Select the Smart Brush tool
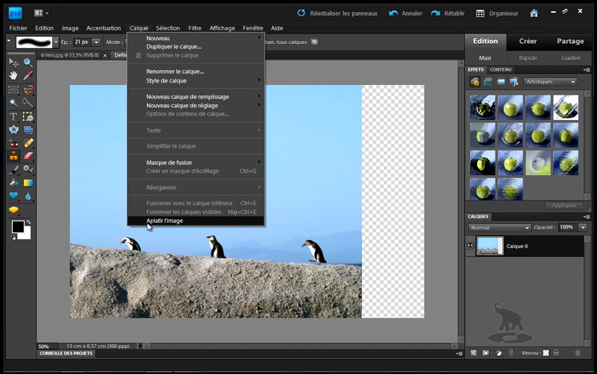 tap(28, 170)
